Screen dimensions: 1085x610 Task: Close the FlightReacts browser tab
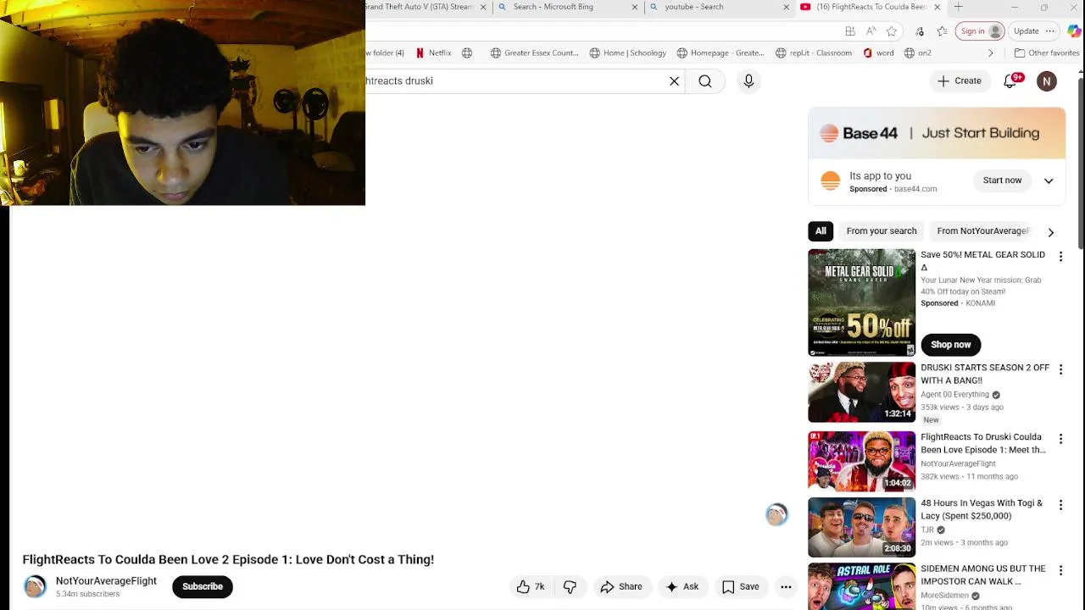coord(937,7)
